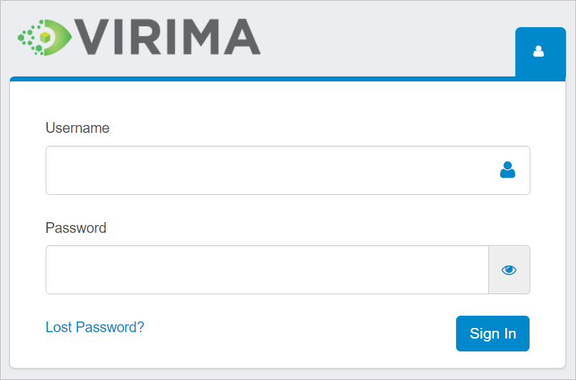Click the blue tab with white user silhouette
The width and height of the screenshot is (576, 380).
(x=539, y=51)
